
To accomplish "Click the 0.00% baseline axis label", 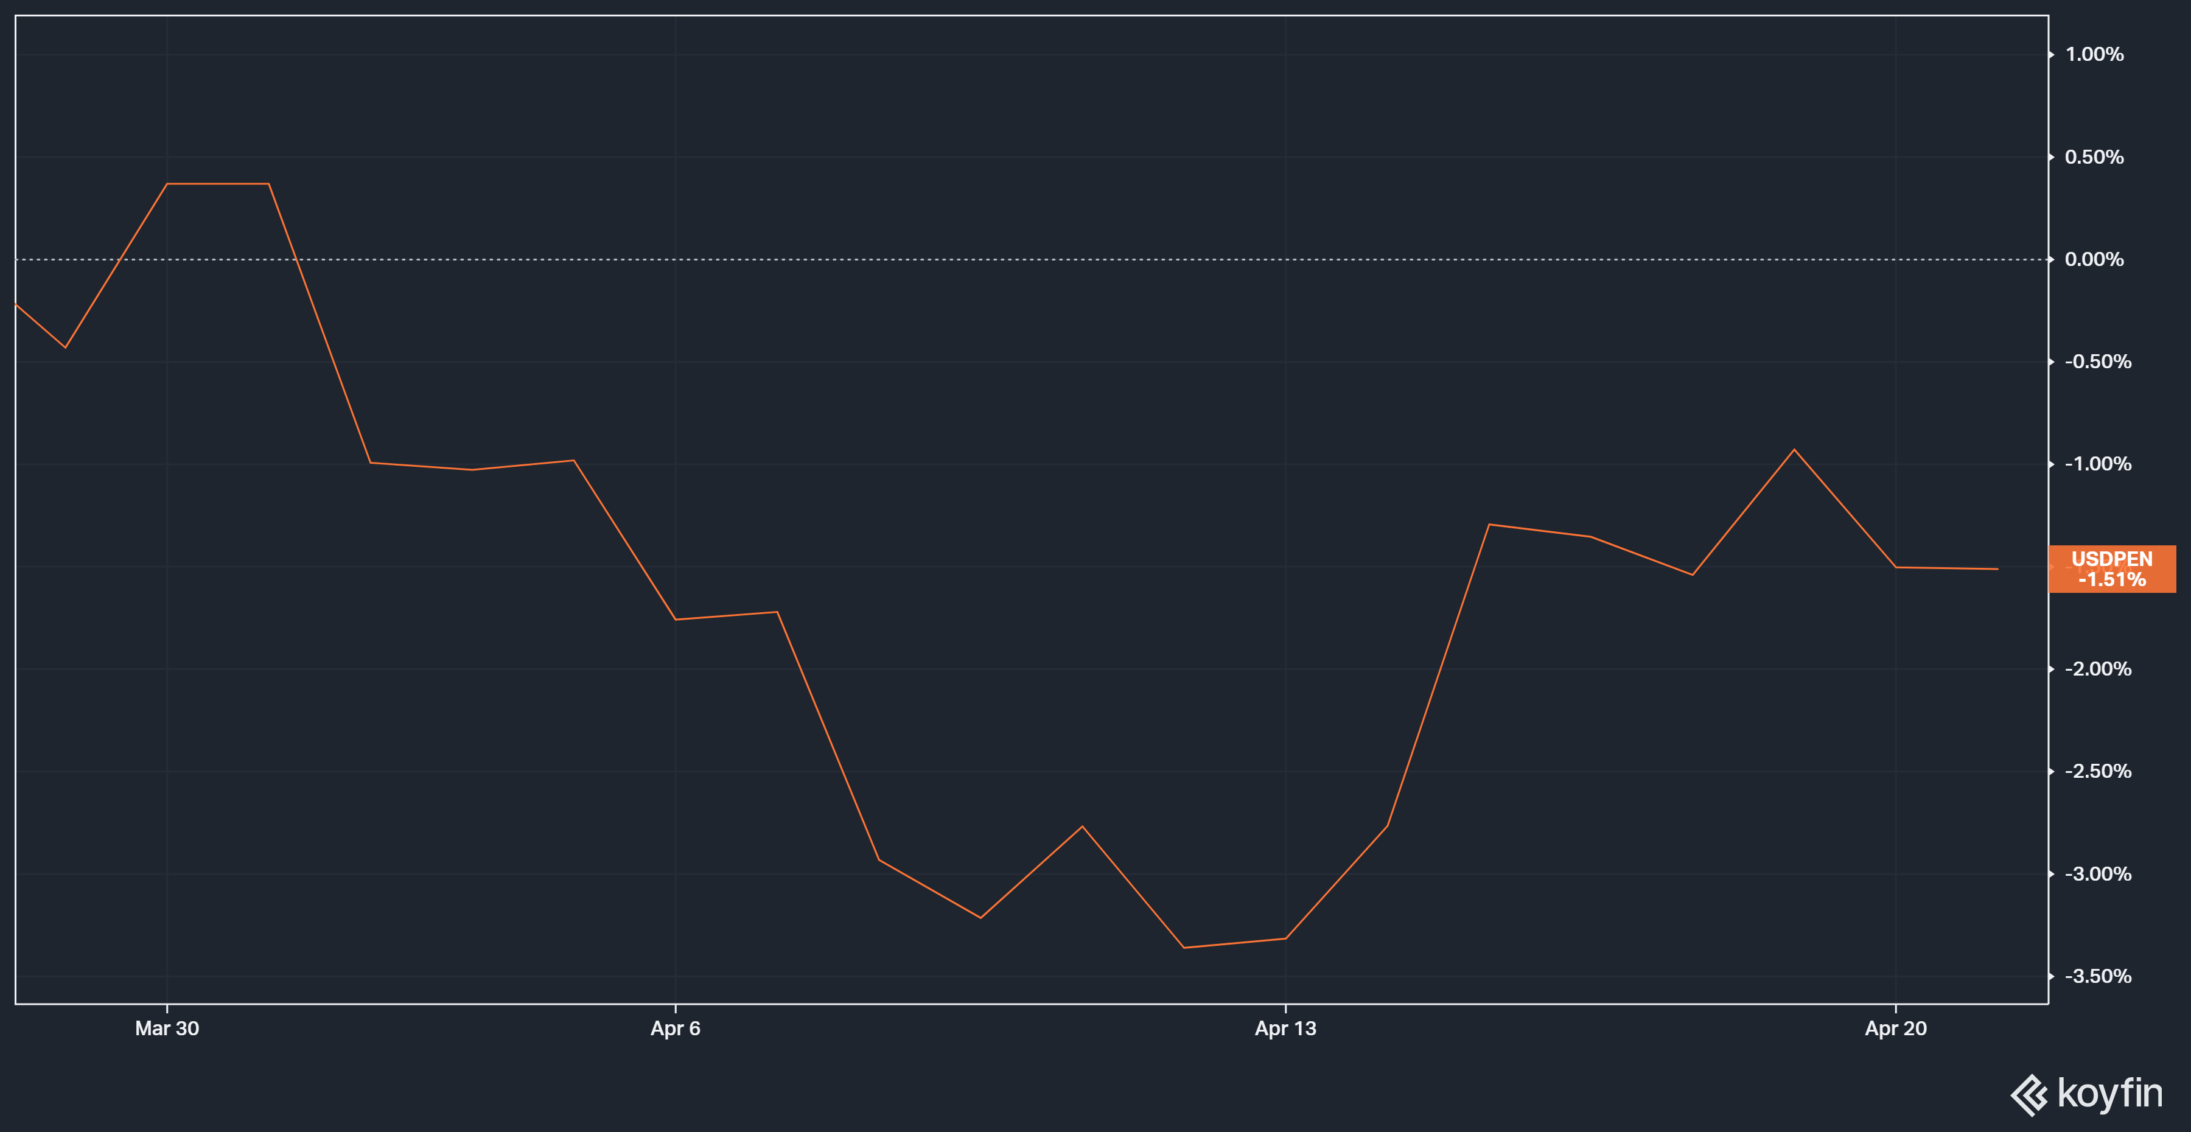I will coord(2094,259).
